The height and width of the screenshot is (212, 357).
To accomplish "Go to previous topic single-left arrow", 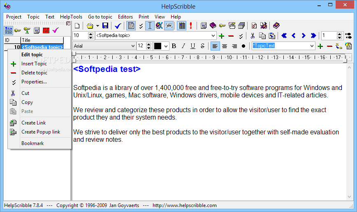I will coord(294,36).
